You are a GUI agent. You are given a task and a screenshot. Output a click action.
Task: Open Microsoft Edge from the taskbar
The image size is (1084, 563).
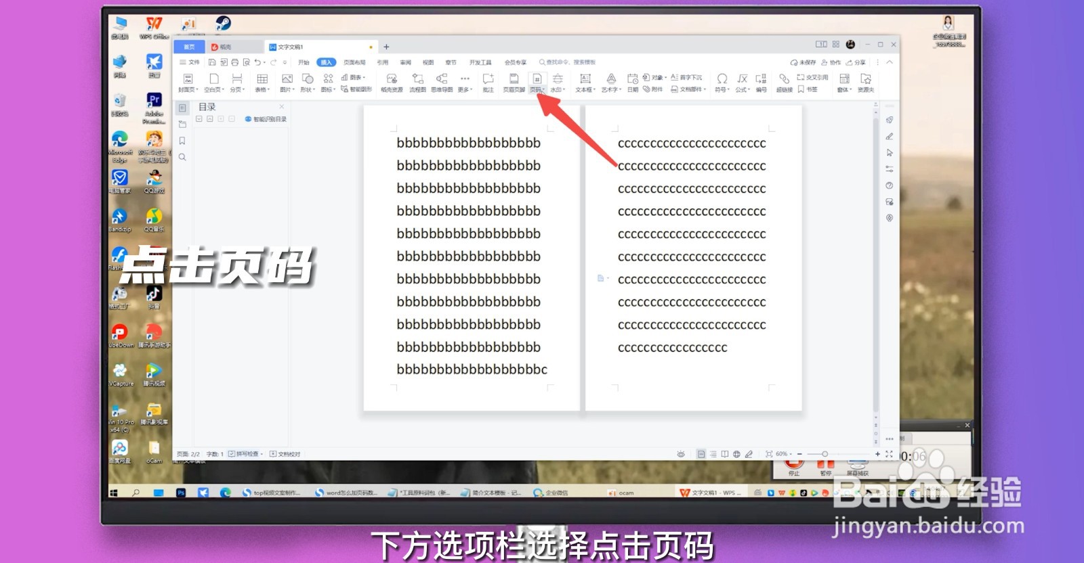coord(225,493)
